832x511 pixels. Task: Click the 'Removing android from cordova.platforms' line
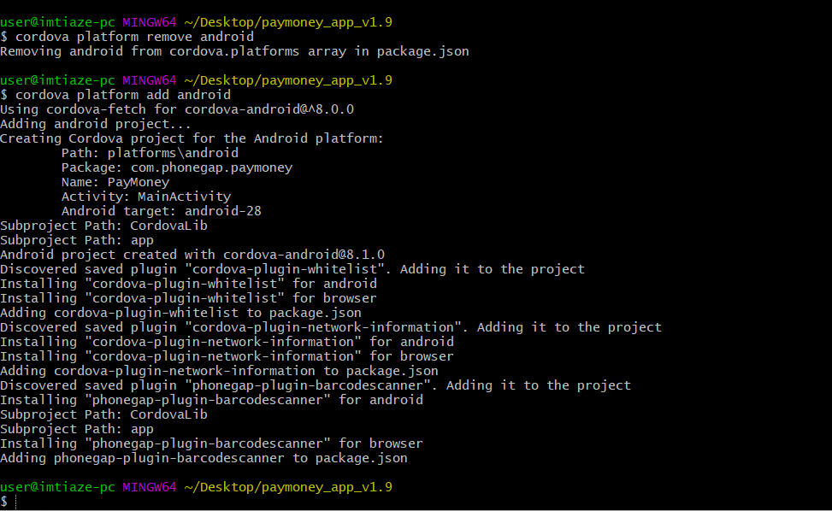234,51
